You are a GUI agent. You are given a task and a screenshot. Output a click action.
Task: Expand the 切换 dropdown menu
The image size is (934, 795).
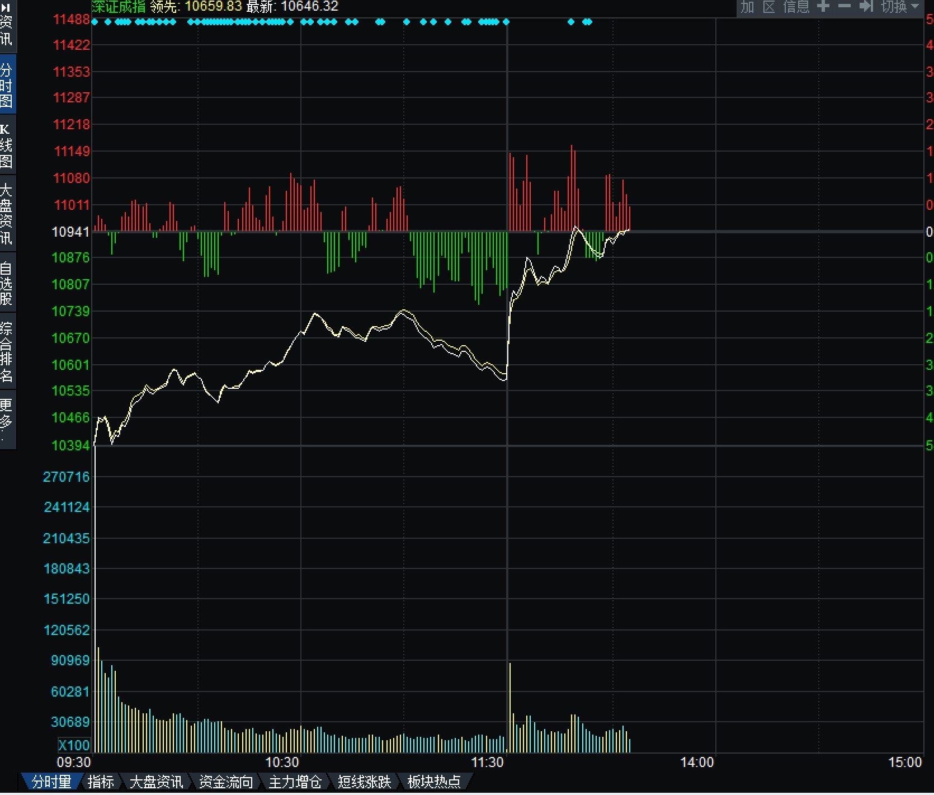click(900, 7)
